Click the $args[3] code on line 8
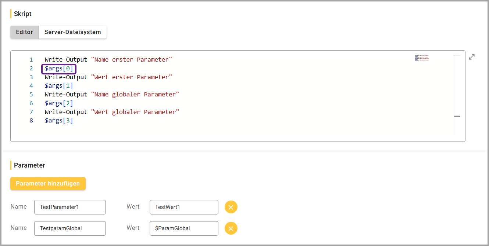 click(59, 121)
